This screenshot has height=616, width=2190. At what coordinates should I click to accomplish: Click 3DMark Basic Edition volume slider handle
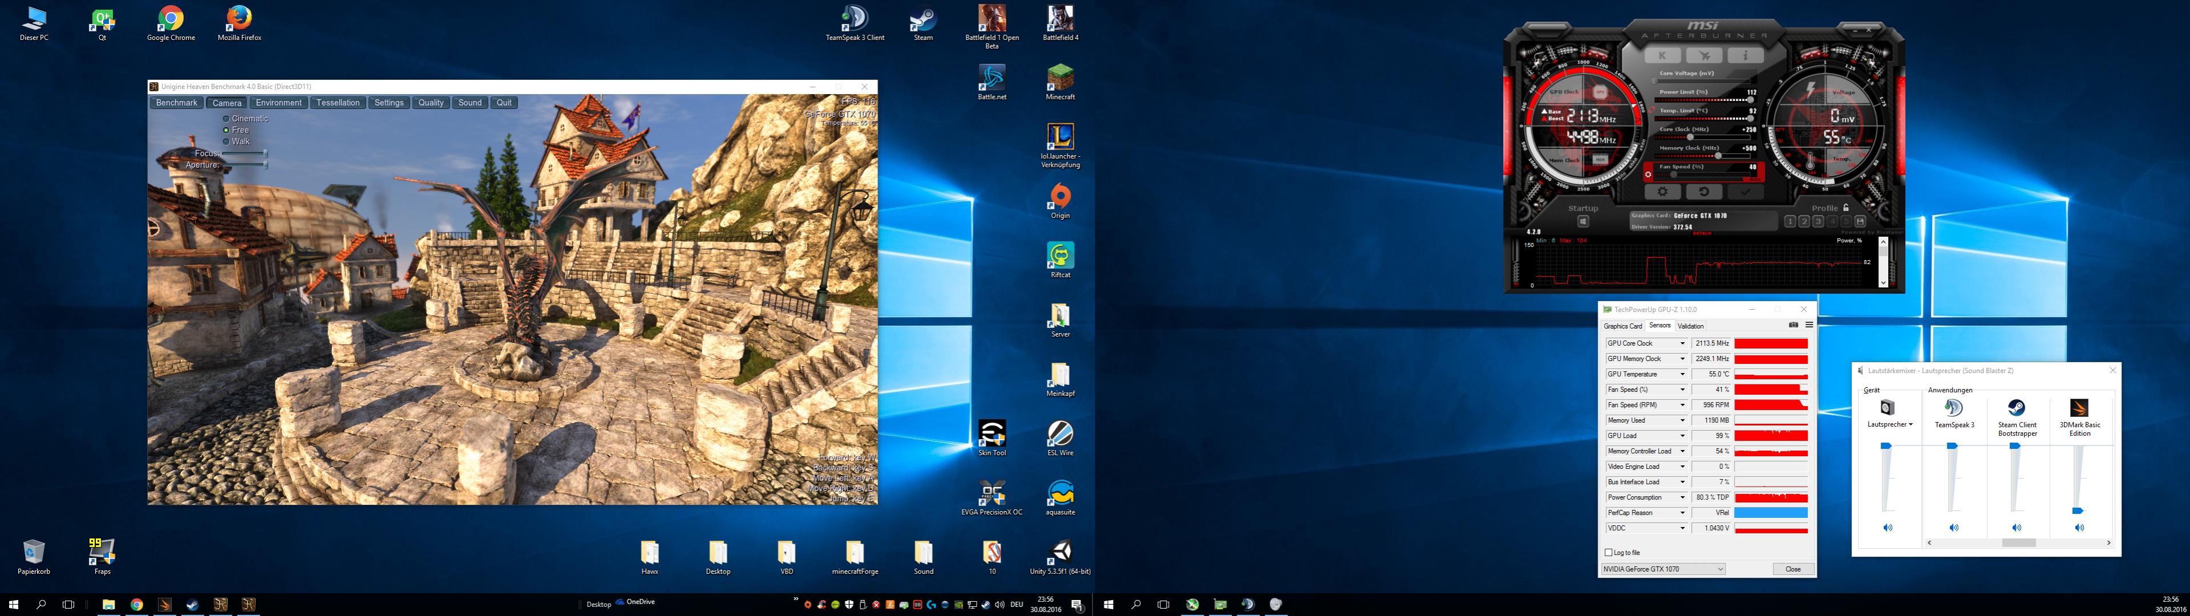(x=2077, y=510)
